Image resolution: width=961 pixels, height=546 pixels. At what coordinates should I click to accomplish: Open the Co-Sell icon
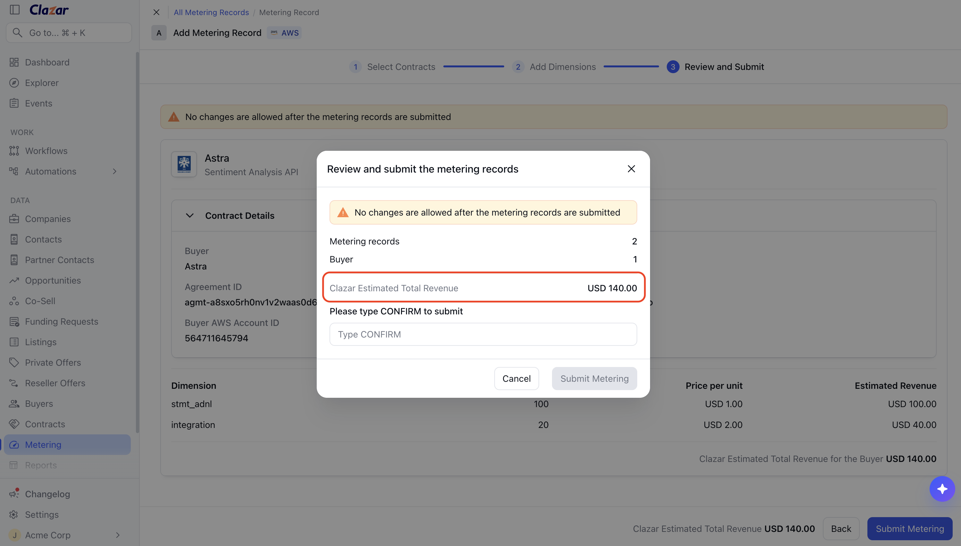pos(14,301)
